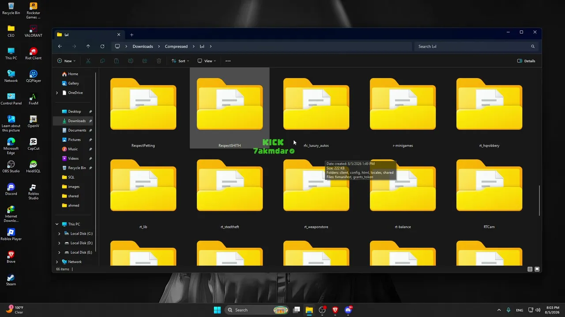Image resolution: width=565 pixels, height=317 pixels.
Task: Expand the Local Disk (C:) tree node
Action: point(60,234)
